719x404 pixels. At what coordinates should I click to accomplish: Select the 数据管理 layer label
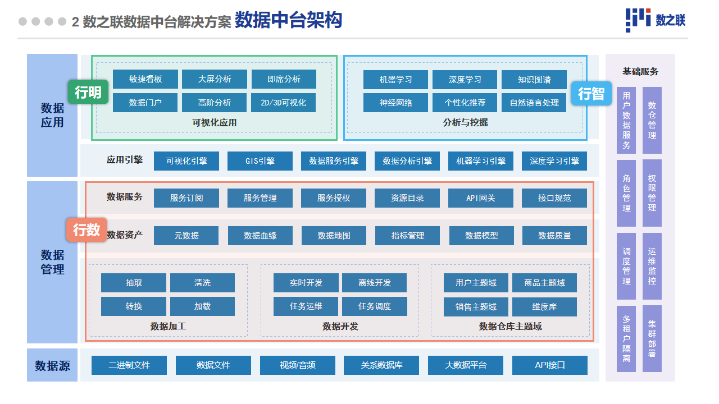click(52, 262)
